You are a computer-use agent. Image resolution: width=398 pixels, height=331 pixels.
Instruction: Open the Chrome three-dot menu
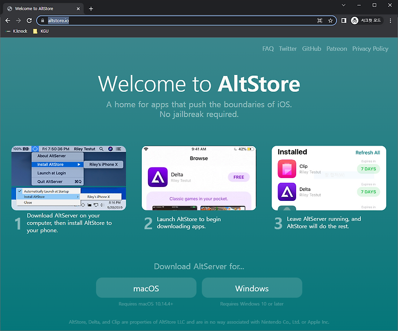(x=391, y=21)
